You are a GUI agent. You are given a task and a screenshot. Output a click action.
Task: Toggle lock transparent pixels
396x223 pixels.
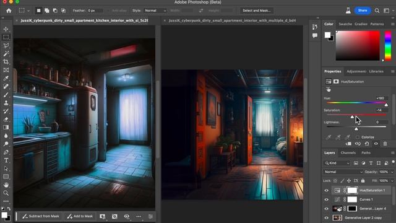click(335, 181)
